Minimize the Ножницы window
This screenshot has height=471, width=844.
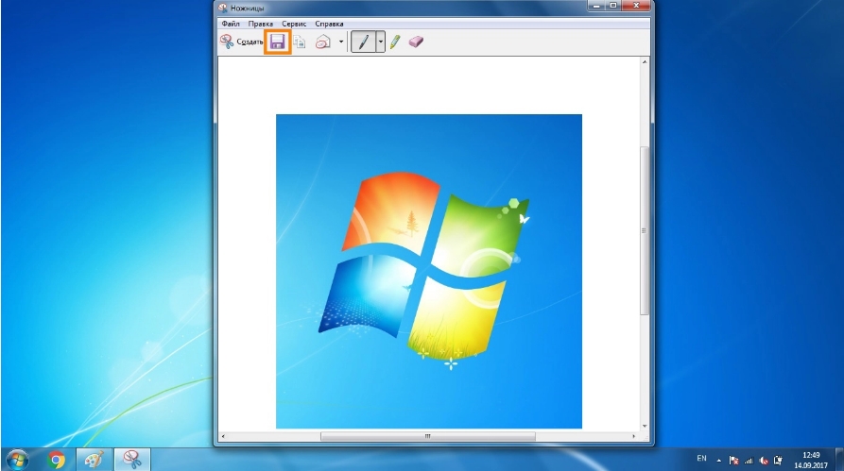(596, 6)
